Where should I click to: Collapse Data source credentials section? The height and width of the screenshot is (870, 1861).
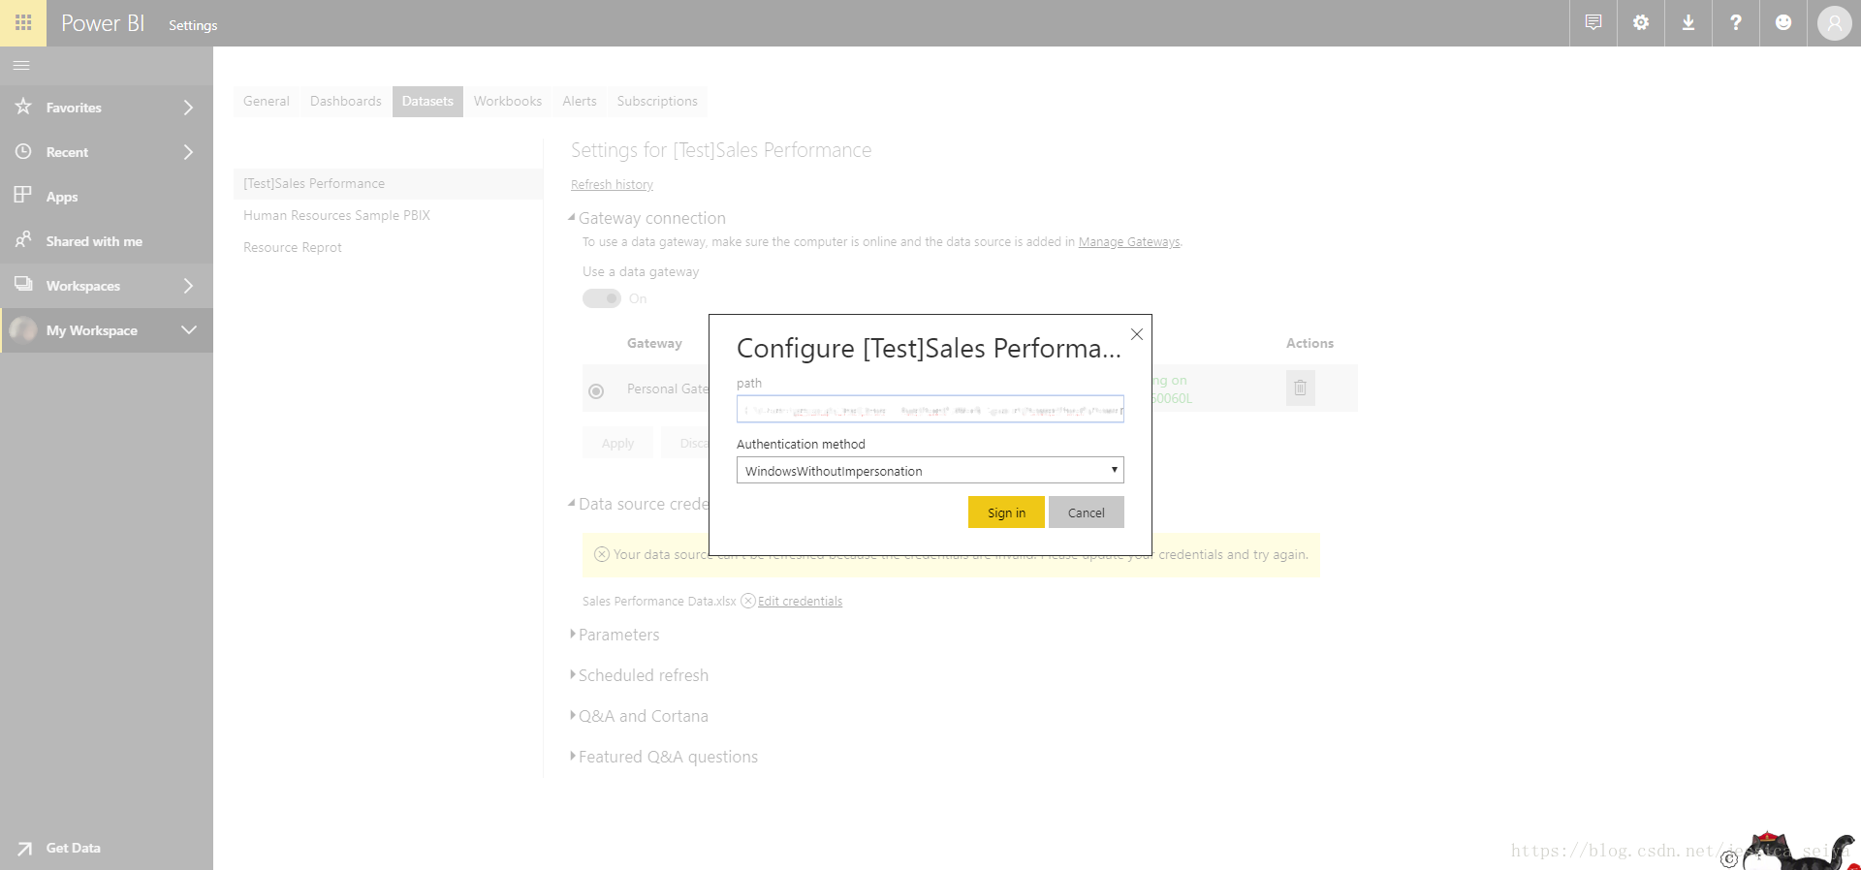point(572,503)
